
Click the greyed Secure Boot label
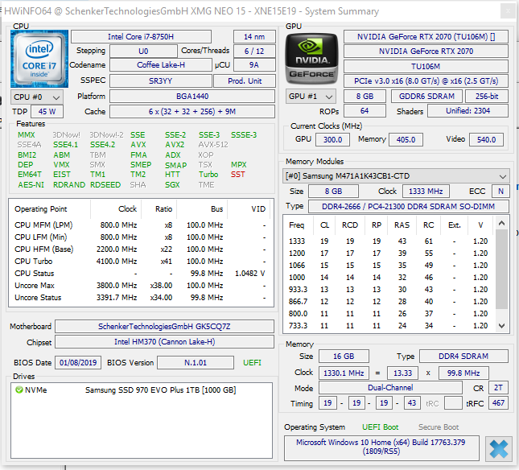click(x=439, y=427)
